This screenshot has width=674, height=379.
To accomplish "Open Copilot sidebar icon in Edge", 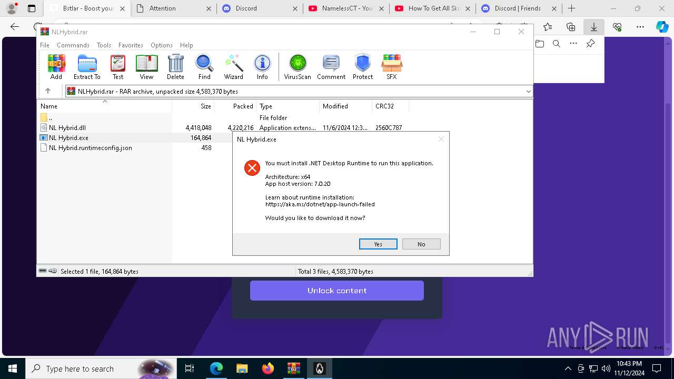I will [662, 27].
